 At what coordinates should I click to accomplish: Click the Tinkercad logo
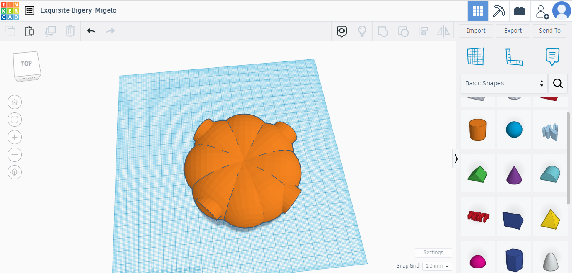click(x=10, y=10)
